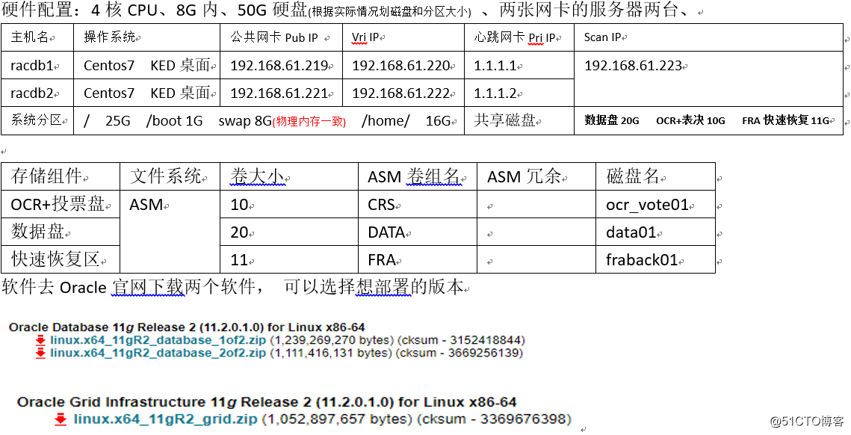This screenshot has height=435, width=851.
Task: Click the IP 192.168.61.221
Action: point(279,93)
